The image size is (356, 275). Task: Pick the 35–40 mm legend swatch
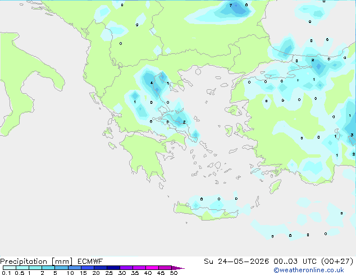tap(139, 268)
